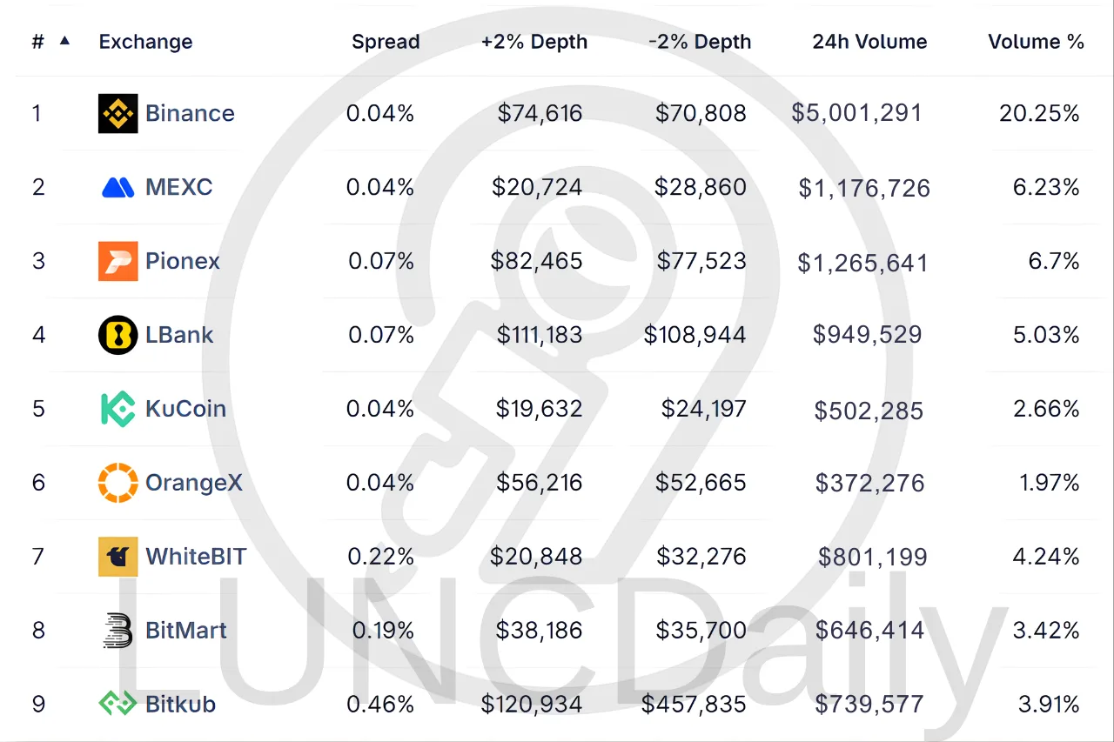This screenshot has width=1114, height=742.
Task: Click the Bitkub logo icon
Action: point(117,704)
